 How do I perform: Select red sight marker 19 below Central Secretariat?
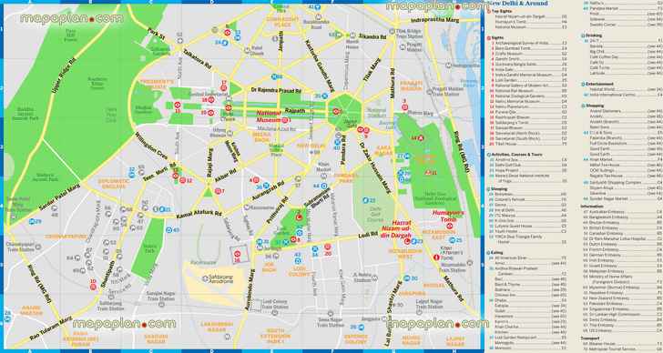210,112
